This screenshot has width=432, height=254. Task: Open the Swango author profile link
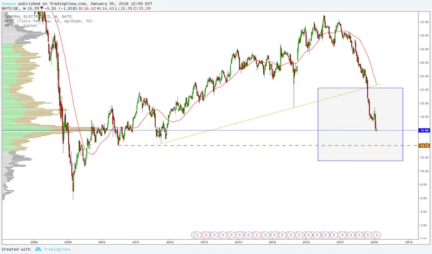[9, 4]
